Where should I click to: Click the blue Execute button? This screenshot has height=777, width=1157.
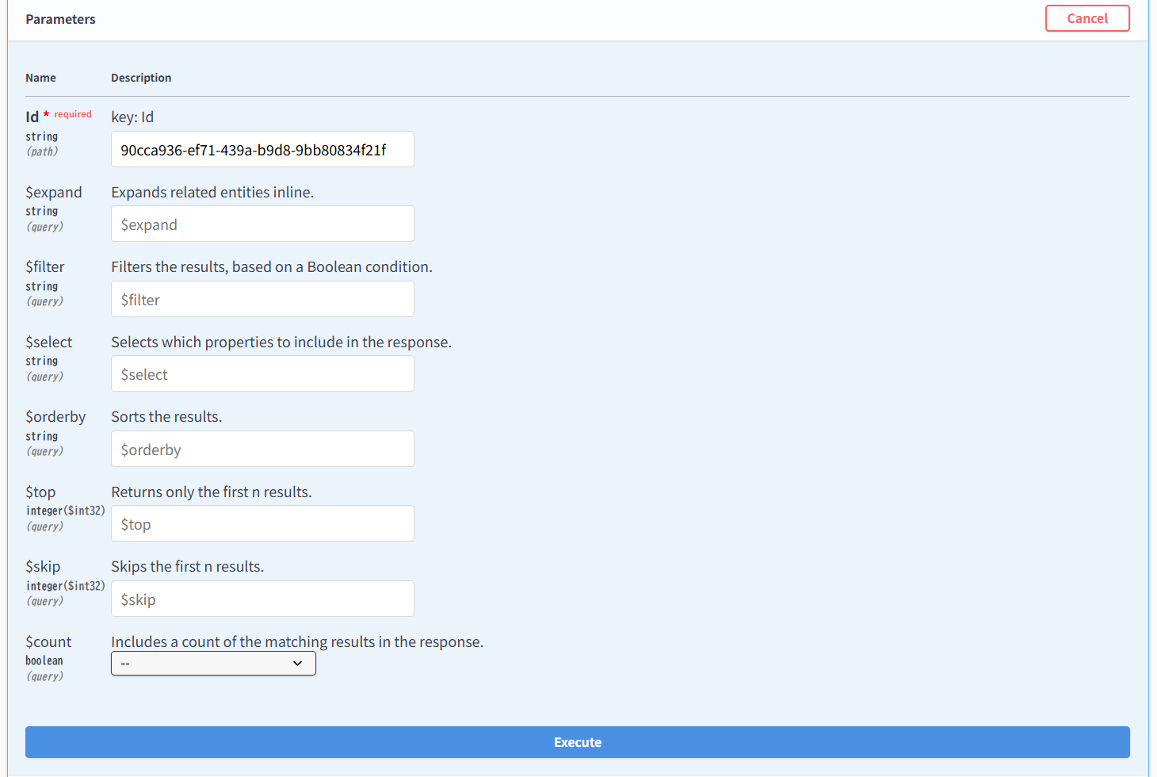point(577,742)
